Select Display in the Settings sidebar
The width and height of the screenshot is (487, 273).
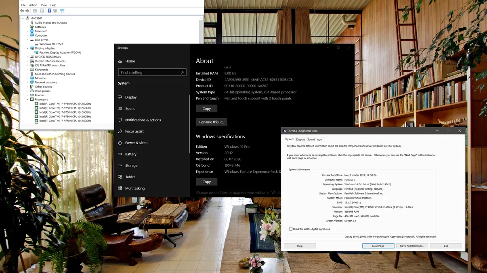pyautogui.click(x=129, y=97)
